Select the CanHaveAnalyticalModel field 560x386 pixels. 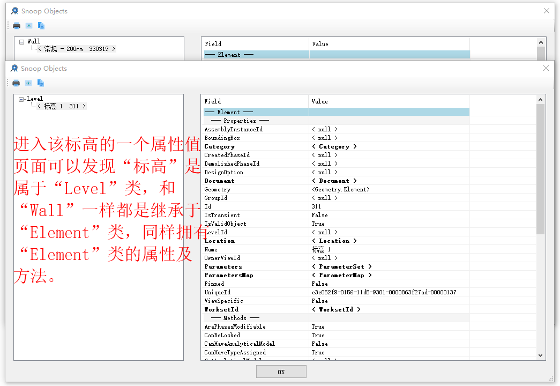[240, 344]
